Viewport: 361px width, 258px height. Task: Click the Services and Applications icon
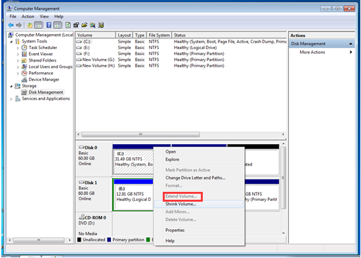[x=18, y=99]
